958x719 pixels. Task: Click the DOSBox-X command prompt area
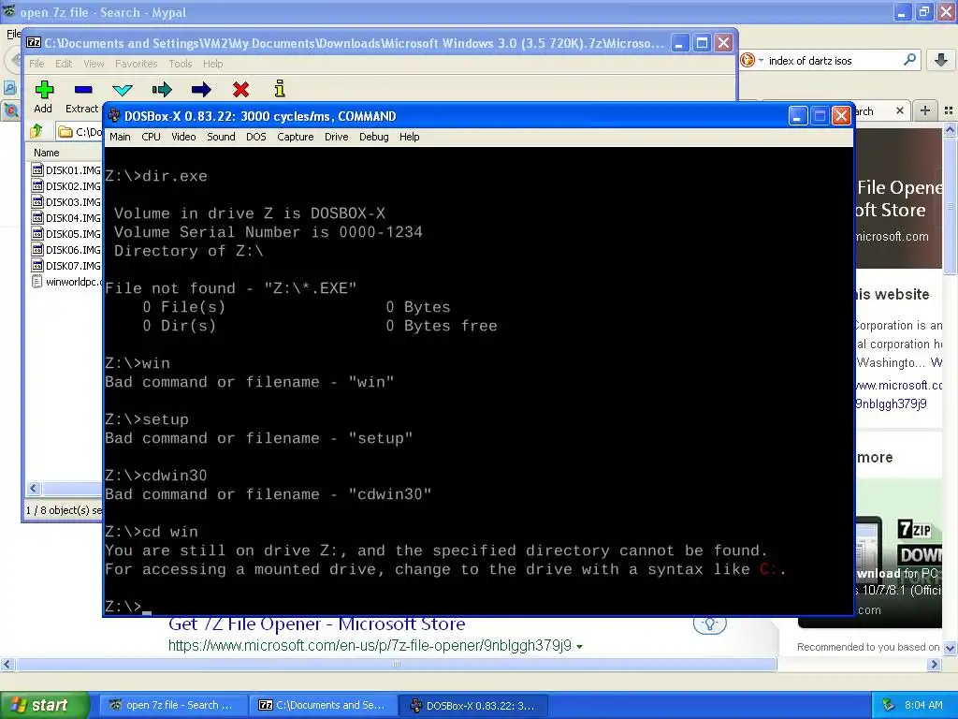coord(478,381)
